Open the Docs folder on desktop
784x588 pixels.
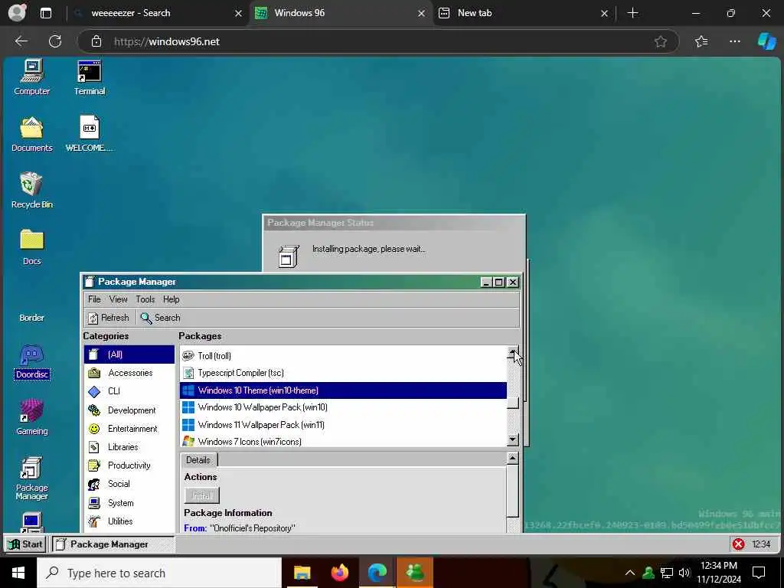(32, 247)
